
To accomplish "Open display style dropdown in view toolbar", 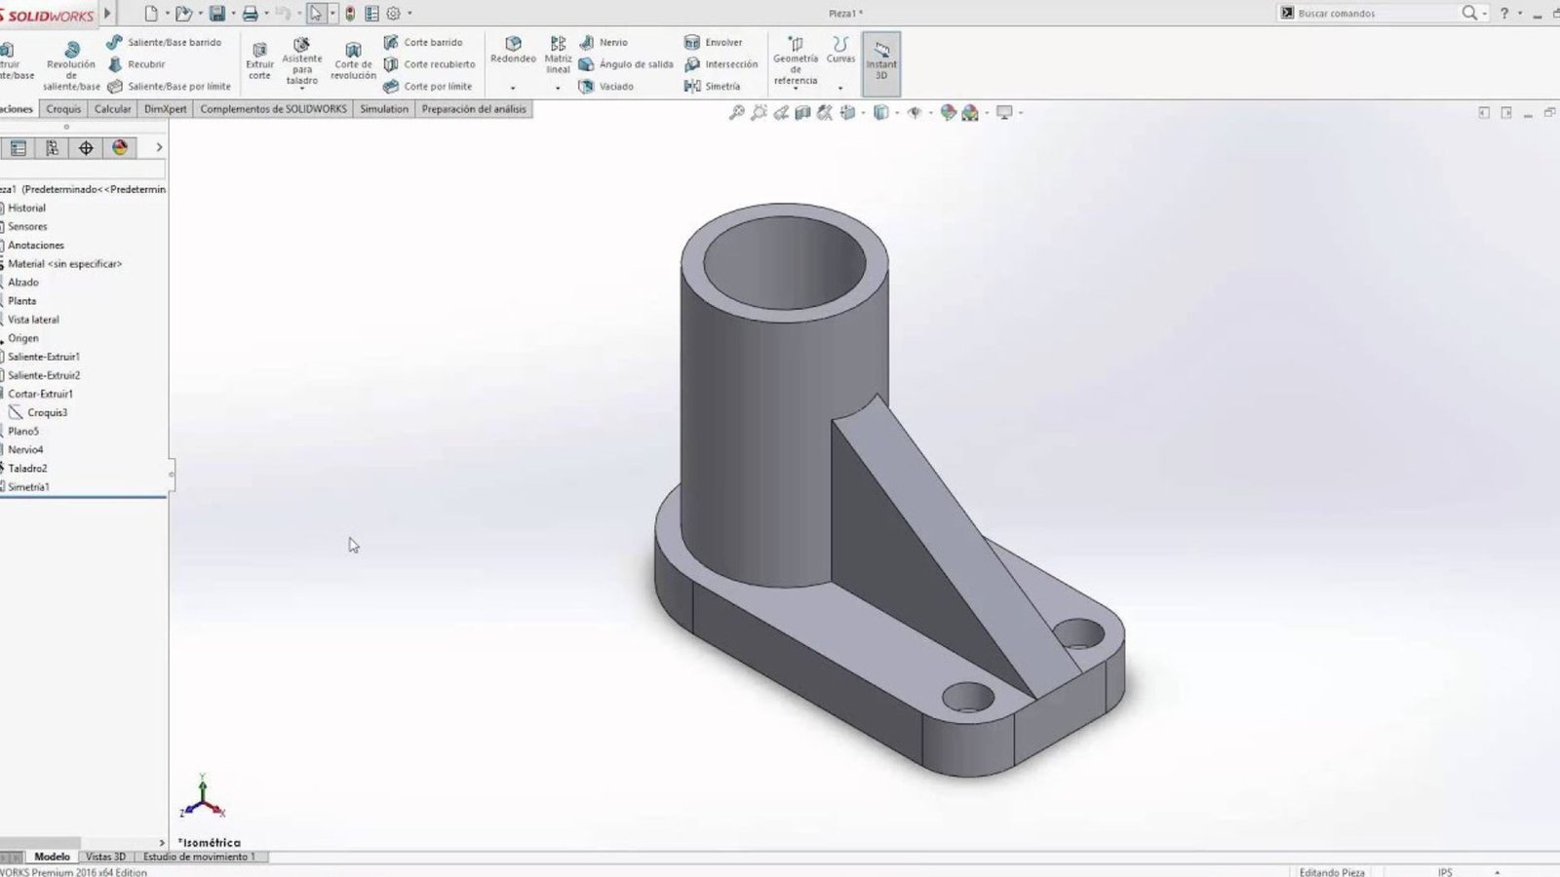I will [897, 113].
